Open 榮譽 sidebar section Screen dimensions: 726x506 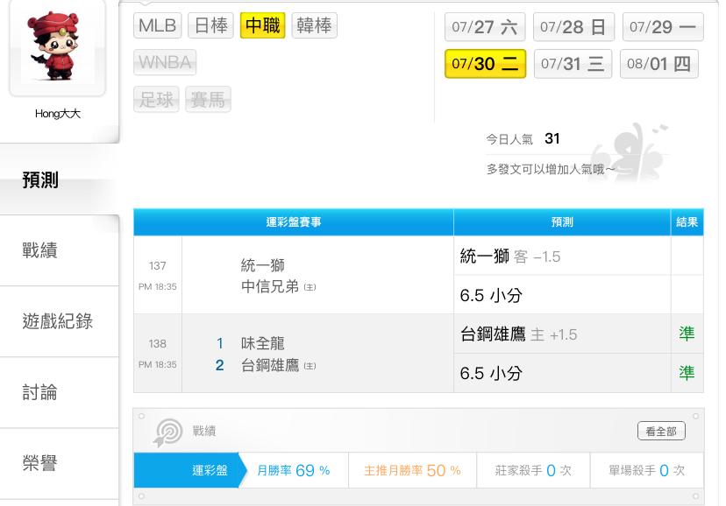click(60, 463)
